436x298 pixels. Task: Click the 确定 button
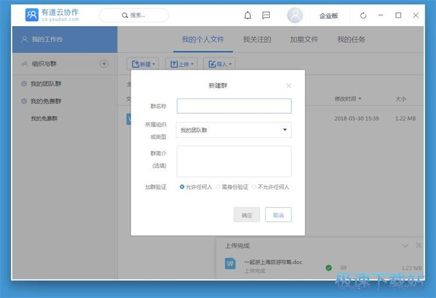(246, 215)
